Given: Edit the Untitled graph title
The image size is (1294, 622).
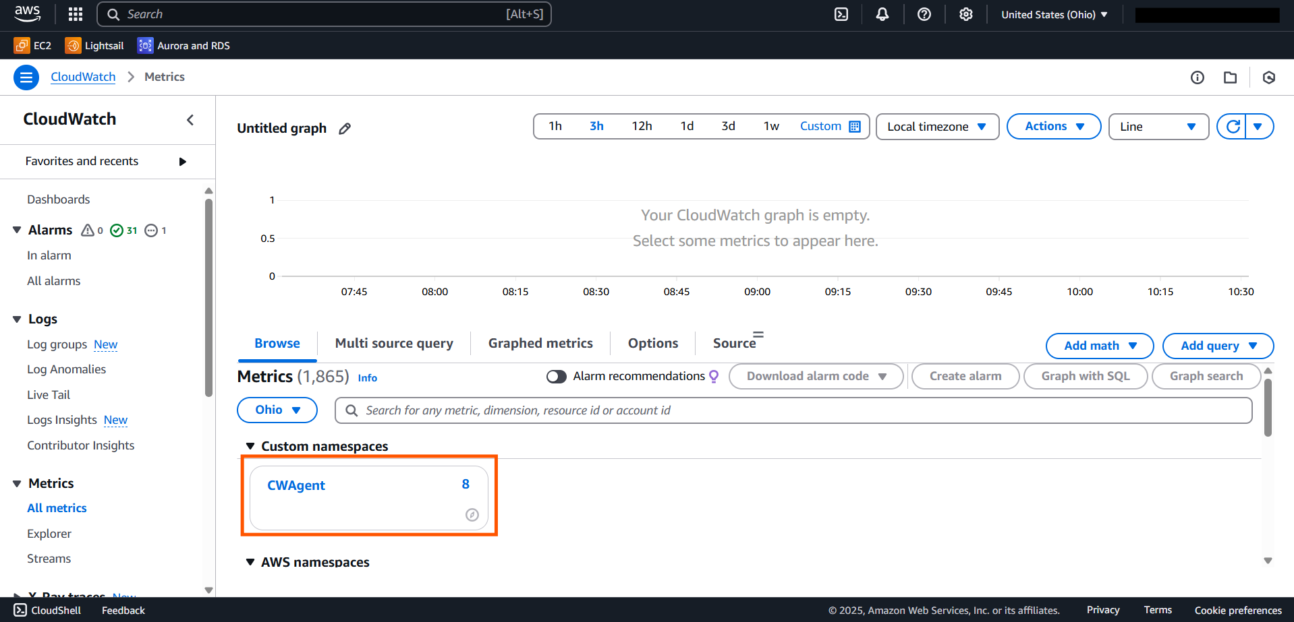Looking at the screenshot, I should pyautogui.click(x=345, y=129).
